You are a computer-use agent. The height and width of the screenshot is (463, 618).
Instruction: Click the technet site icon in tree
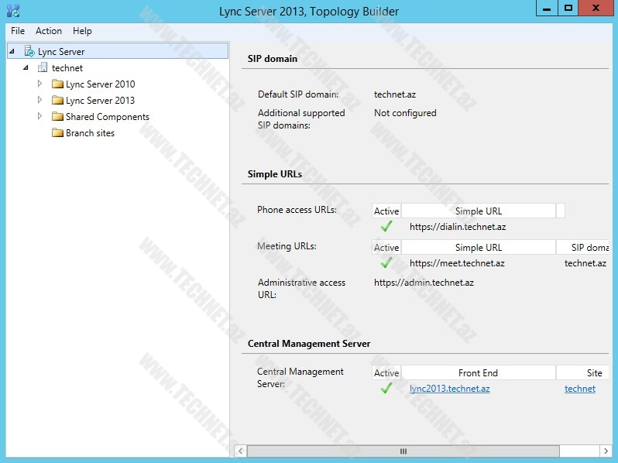click(x=43, y=68)
